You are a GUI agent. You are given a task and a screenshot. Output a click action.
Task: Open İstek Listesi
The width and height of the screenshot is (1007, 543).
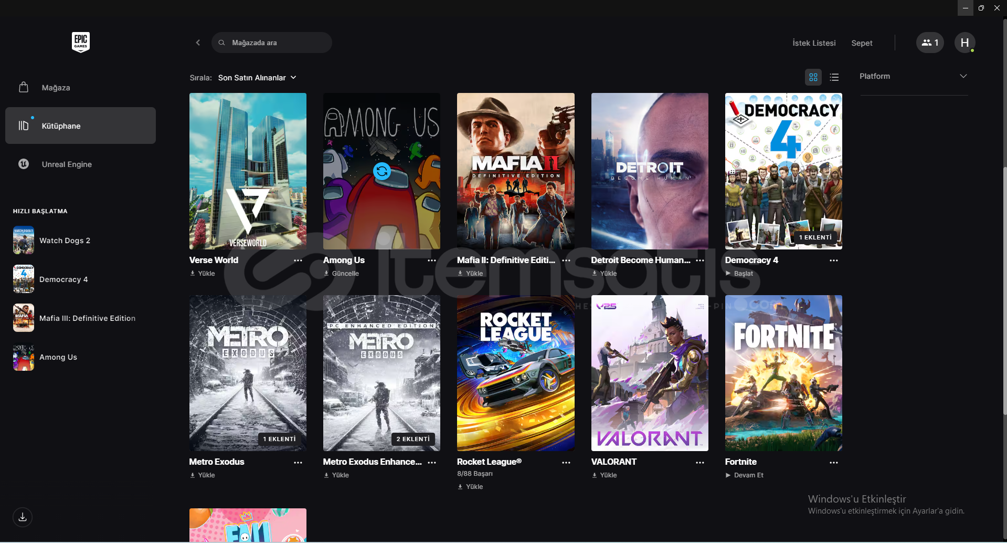(x=814, y=43)
